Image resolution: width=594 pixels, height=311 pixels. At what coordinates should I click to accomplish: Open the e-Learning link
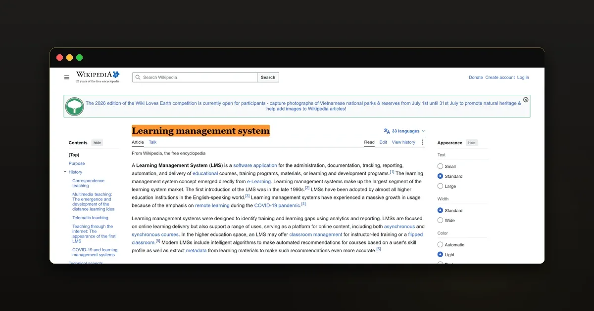tap(259, 182)
